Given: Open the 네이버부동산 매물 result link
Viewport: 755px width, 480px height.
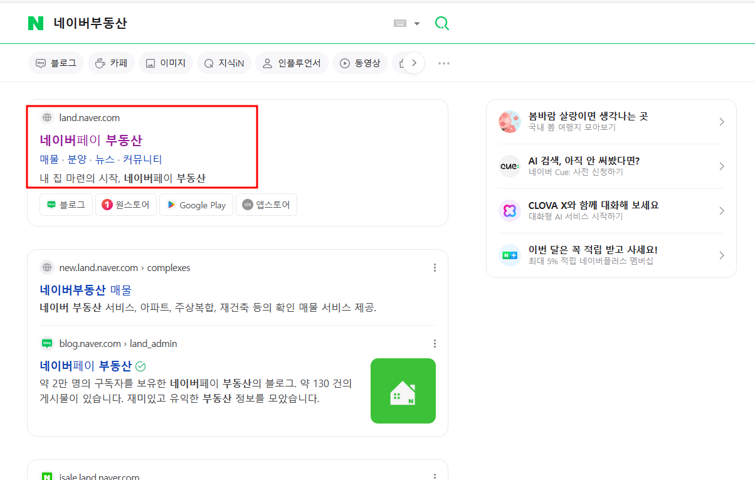Looking at the screenshot, I should (x=86, y=290).
